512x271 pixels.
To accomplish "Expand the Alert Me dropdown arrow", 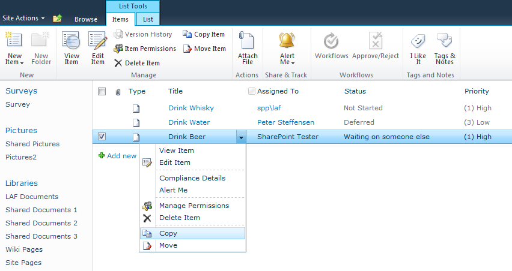I will pyautogui.click(x=293, y=63).
